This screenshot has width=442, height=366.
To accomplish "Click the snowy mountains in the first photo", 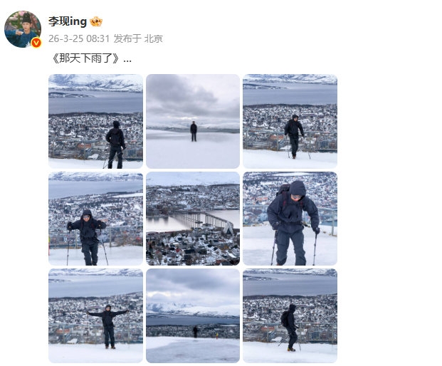I will [95, 83].
